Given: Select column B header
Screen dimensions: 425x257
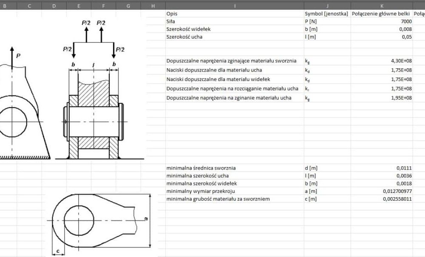Looking at the screenshot, I should coord(5,6).
